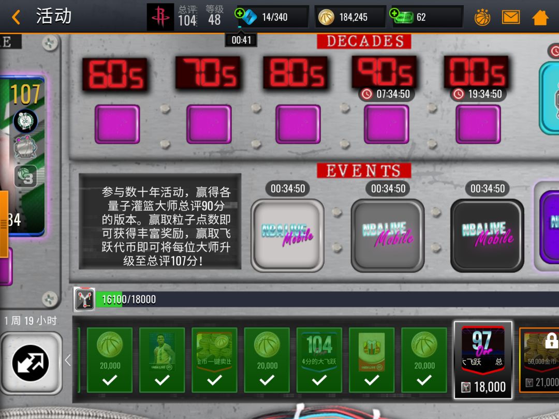
Task: Tap the orange side handle at left
Action: pyautogui.click(x=4, y=224)
